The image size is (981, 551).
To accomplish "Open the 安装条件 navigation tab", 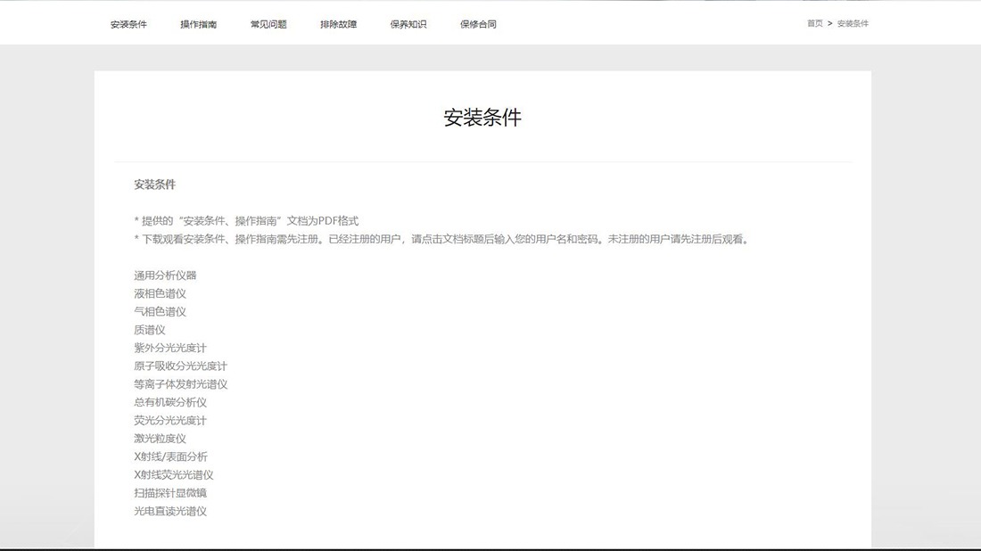I will tap(128, 24).
